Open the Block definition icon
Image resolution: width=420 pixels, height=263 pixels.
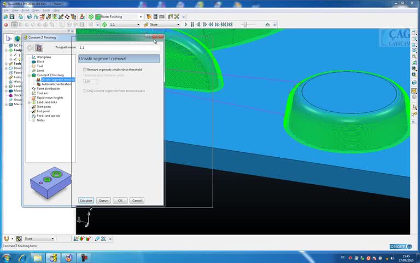[x=30, y=16]
